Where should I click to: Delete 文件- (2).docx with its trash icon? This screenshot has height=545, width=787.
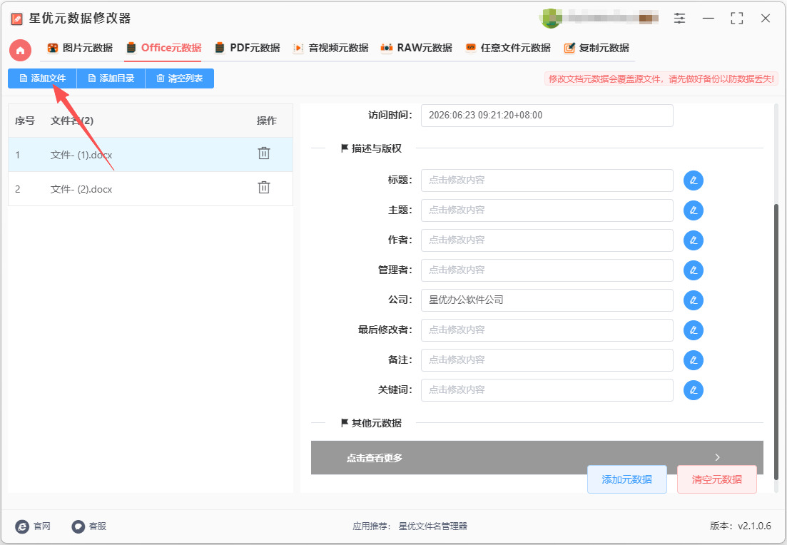coord(264,187)
